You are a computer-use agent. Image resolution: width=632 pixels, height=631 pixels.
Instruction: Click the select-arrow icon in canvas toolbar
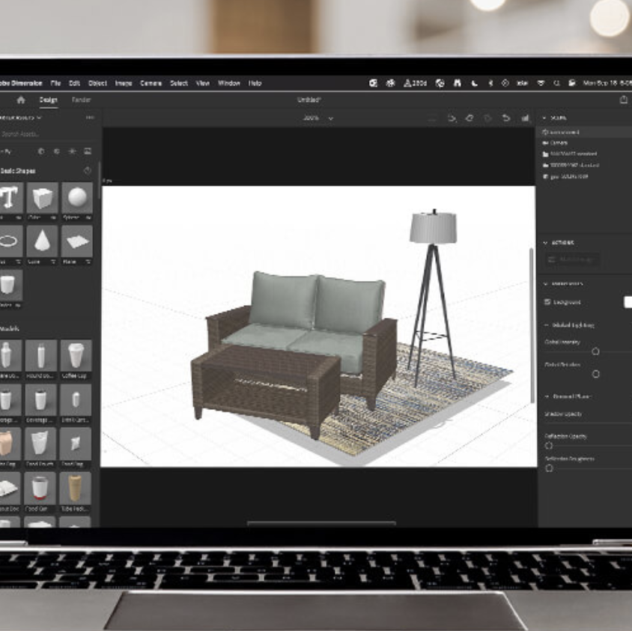click(452, 118)
